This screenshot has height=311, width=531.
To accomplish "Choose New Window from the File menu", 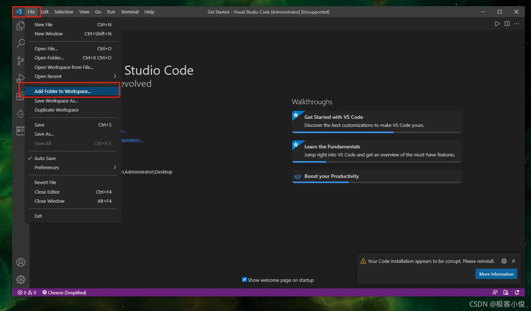I will click(x=73, y=34).
